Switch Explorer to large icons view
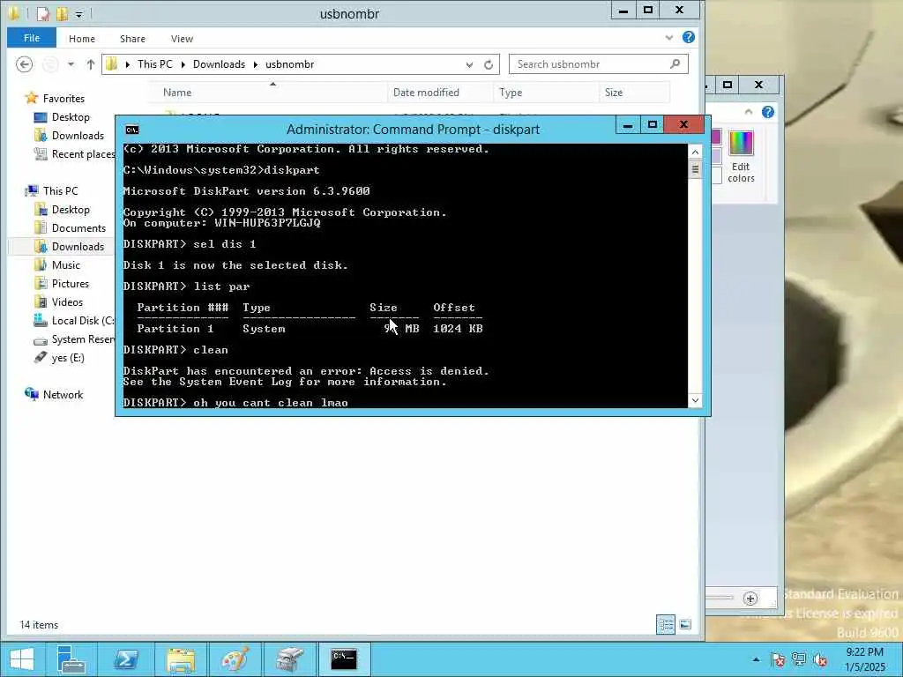The image size is (903, 677). click(685, 625)
